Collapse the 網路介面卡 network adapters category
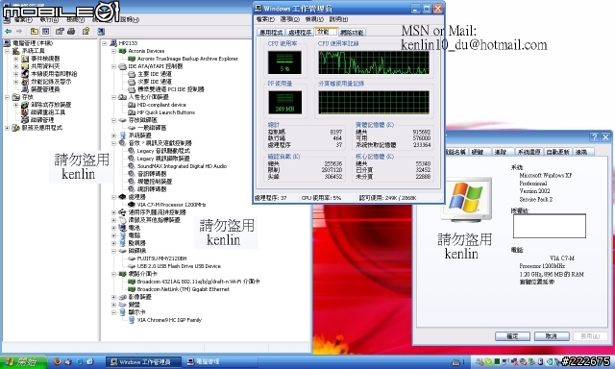Viewport: 615px width, 369px height. [x=113, y=274]
